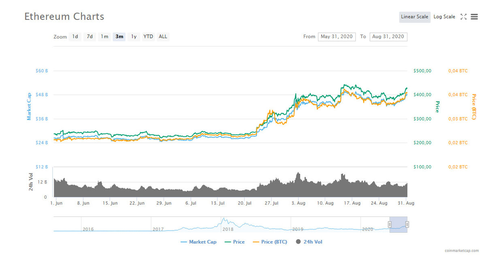486x261 pixels.
Task: Click the 2020 navigator label
Action: pos(367,229)
